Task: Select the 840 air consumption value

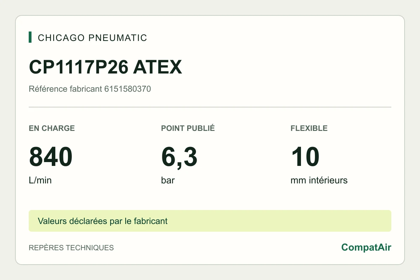Action: click(51, 157)
